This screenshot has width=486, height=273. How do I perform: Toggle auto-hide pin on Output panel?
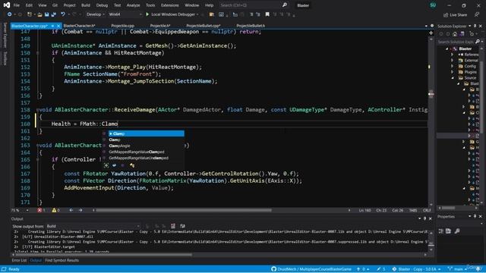point(425,218)
